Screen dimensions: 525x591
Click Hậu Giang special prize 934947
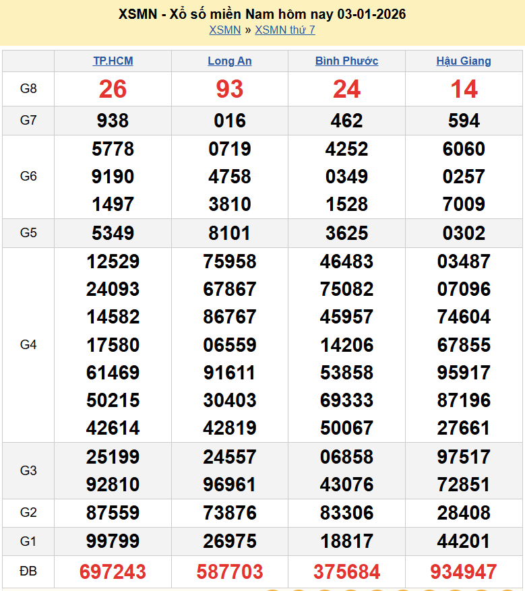464,572
